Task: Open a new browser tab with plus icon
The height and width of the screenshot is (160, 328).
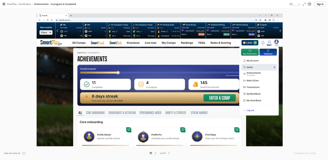Action: click(x=71, y=15)
